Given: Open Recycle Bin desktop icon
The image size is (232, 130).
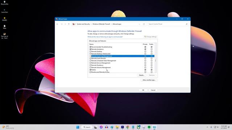Looking at the screenshot, I should 4,3.
